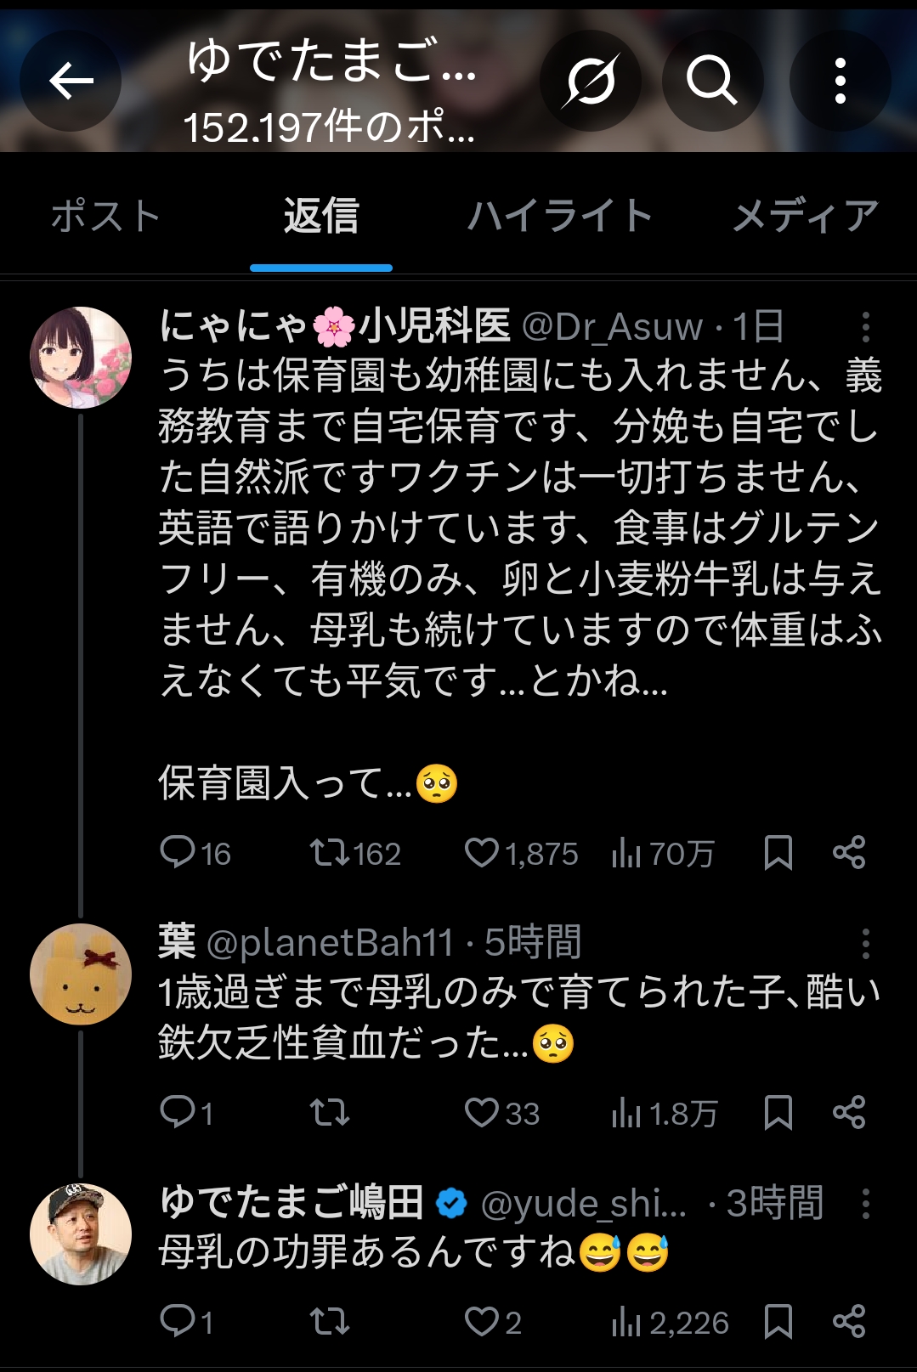Viewport: 917px width, 1372px height.
Task: Select the メディア tab
Action: (x=805, y=216)
